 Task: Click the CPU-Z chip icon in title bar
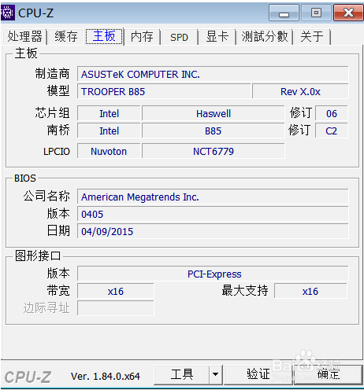[7, 13]
